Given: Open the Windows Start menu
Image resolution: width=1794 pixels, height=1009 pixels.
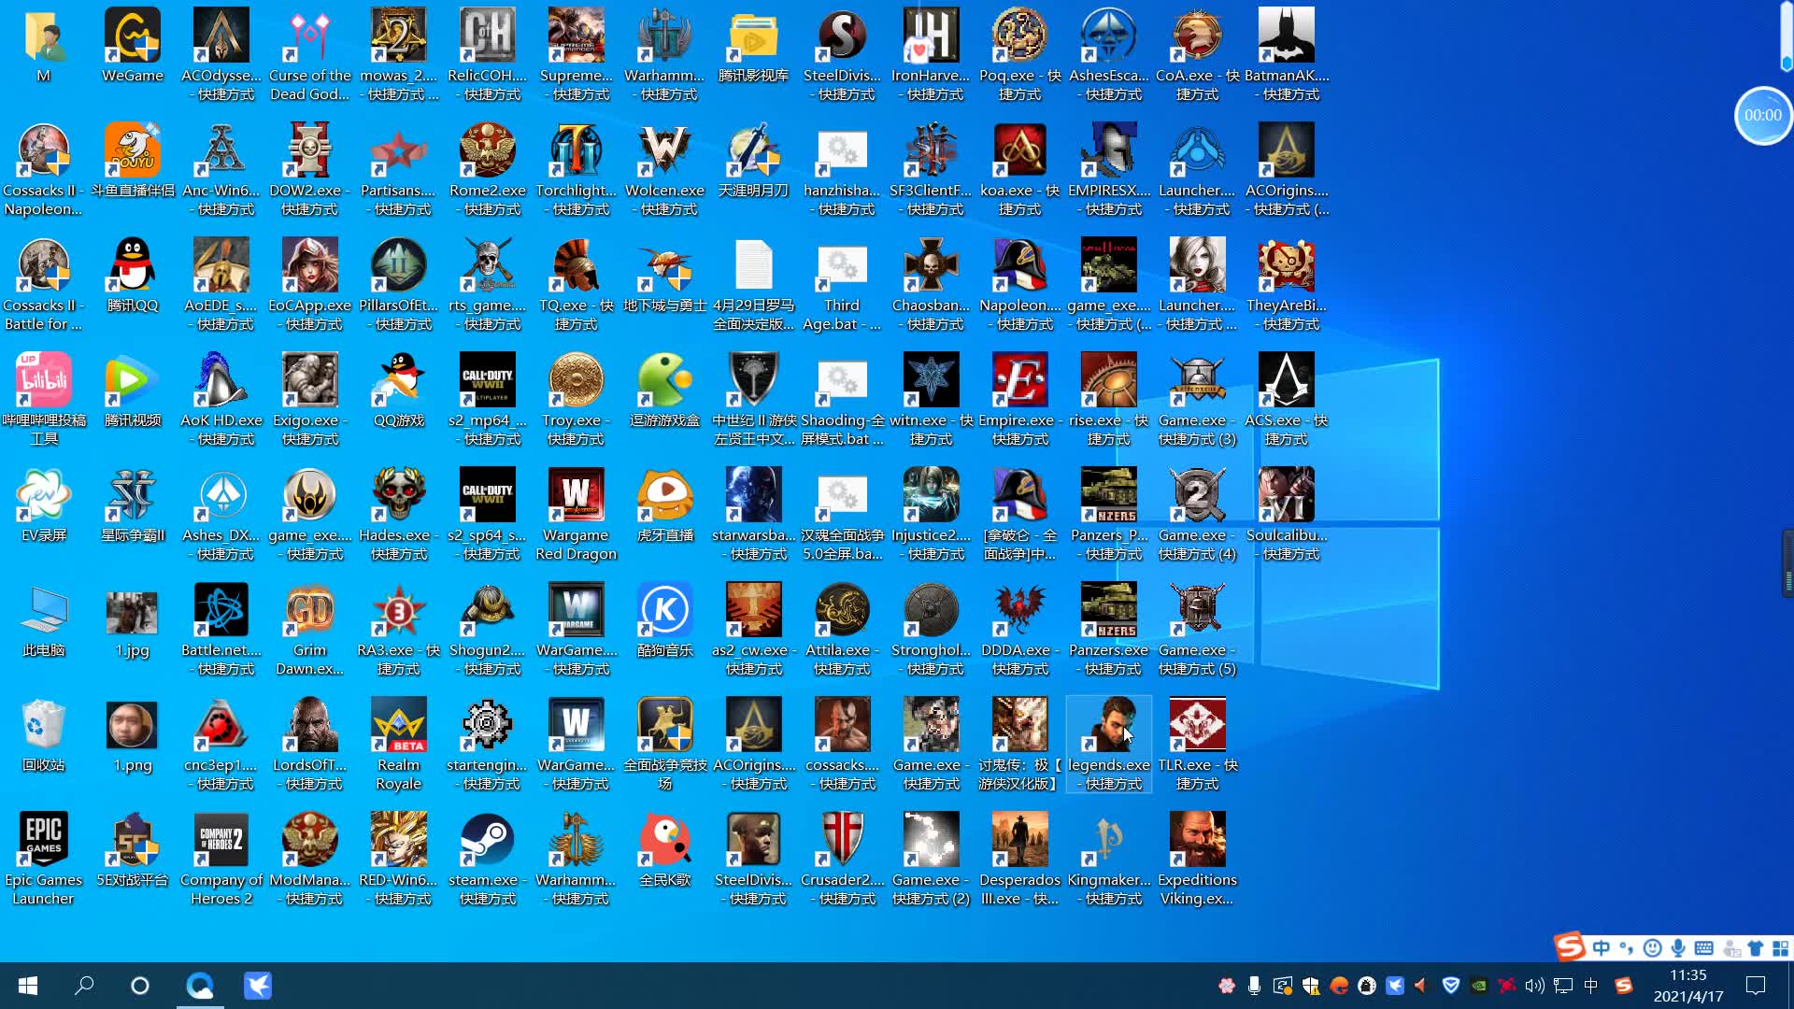Looking at the screenshot, I should [x=28, y=986].
